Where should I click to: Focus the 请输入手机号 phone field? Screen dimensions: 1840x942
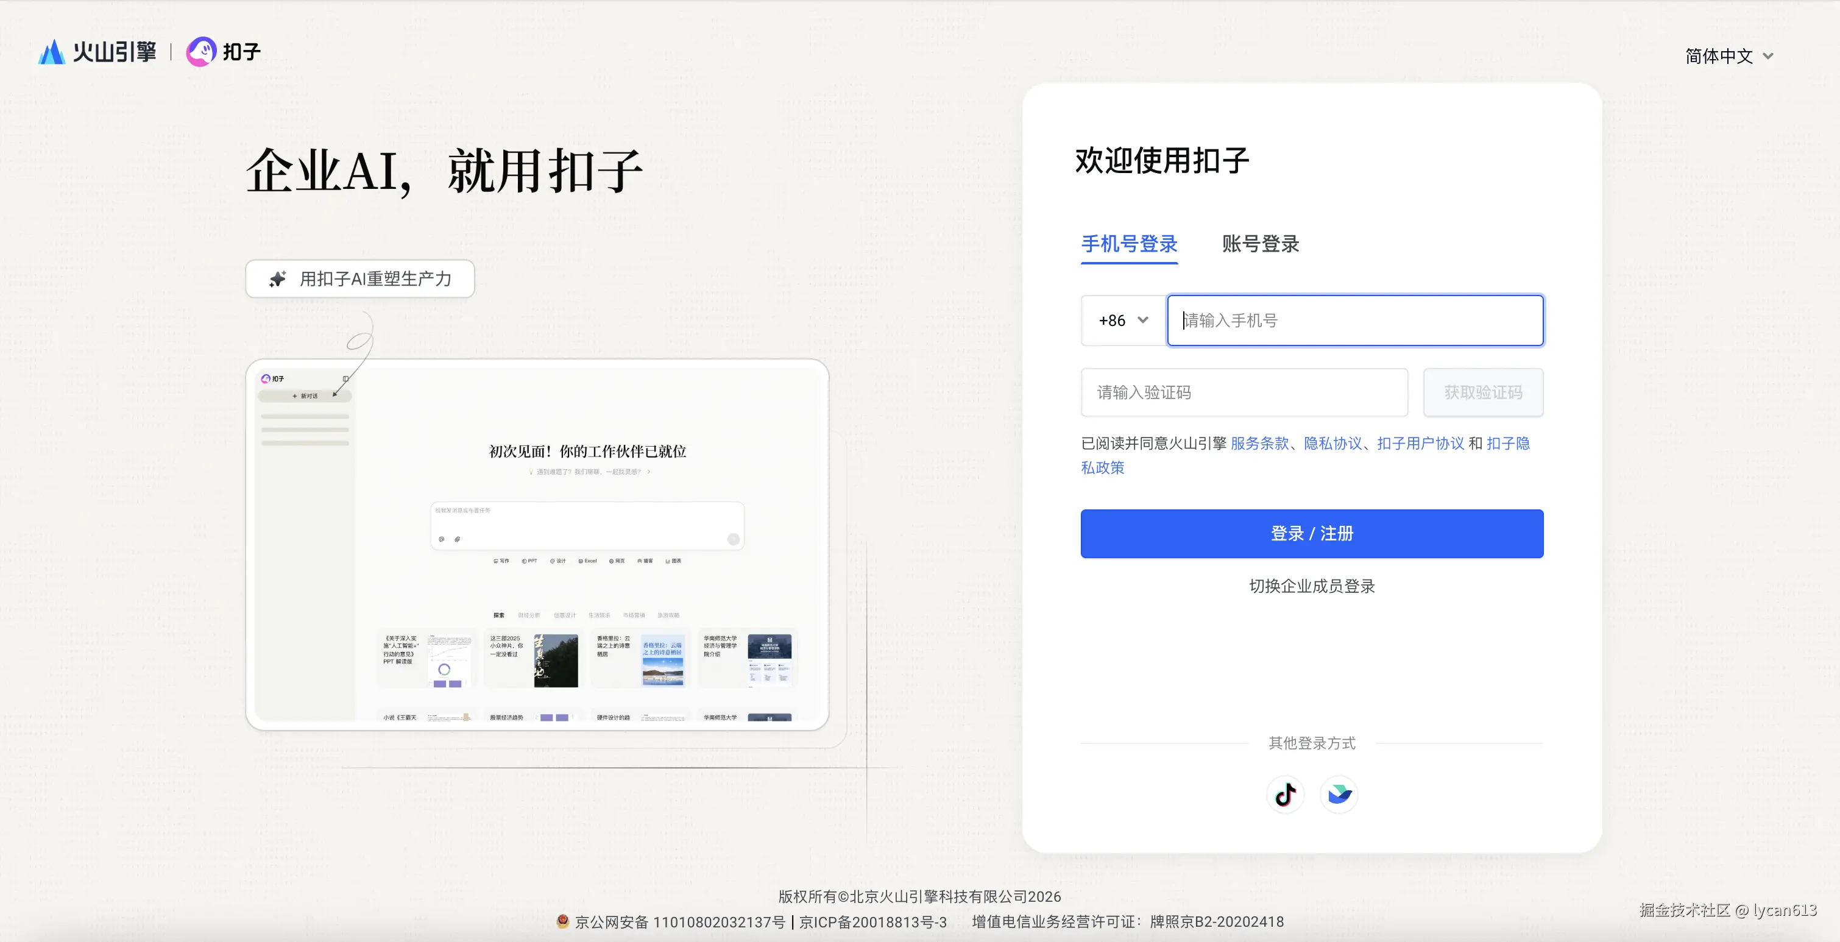pos(1354,320)
